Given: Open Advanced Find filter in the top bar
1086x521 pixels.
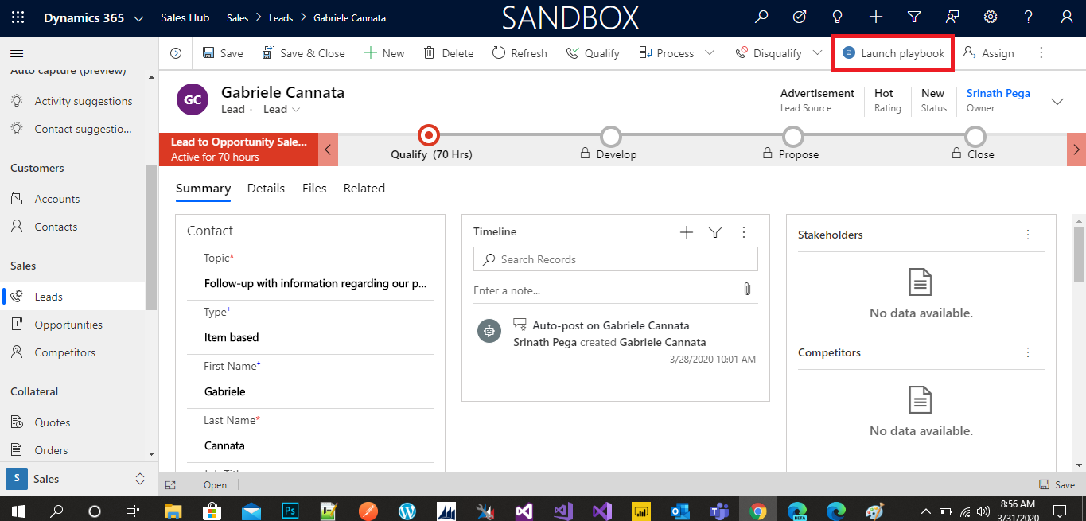Looking at the screenshot, I should (x=913, y=17).
